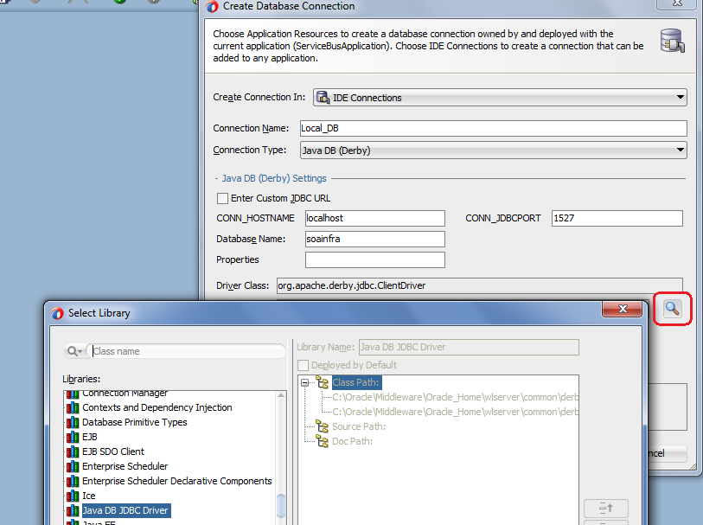Click Enterprise Scheduler Declarative Components icon
The height and width of the screenshot is (525, 703).
point(73,481)
